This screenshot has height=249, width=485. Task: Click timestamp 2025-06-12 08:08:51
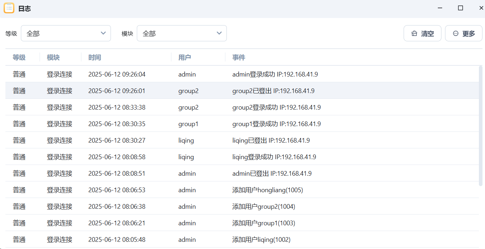(117, 174)
